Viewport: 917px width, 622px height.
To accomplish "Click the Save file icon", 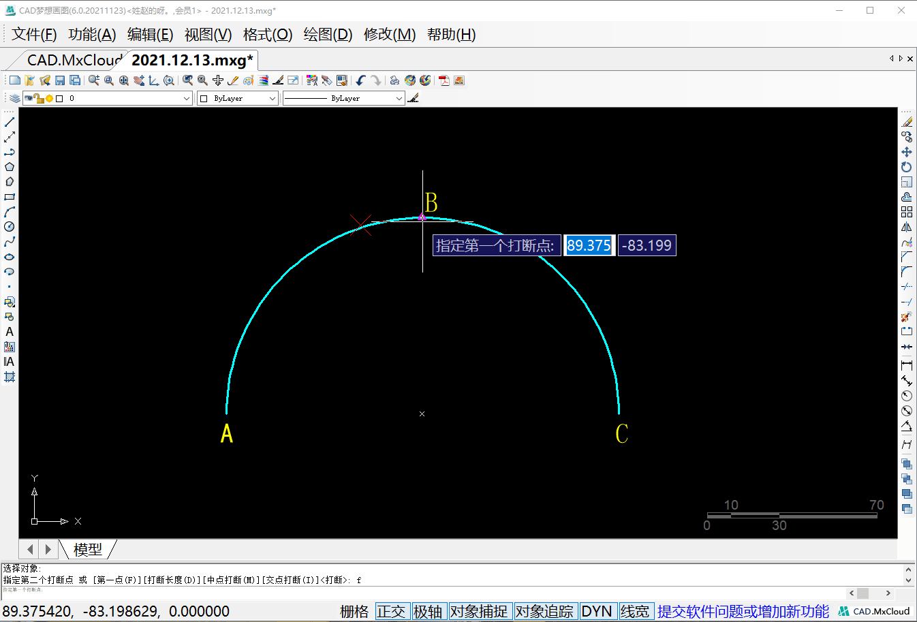I will pos(60,80).
